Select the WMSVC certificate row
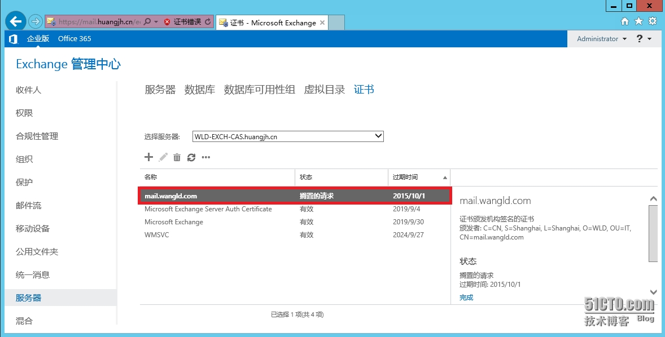Screen dimensions: 665x337 (x=295, y=235)
